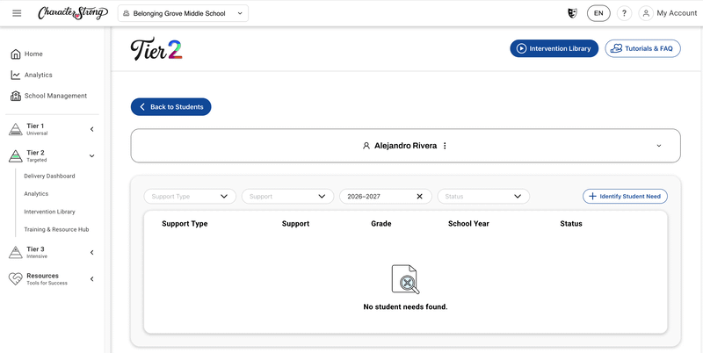Open the help question mark icon

(x=624, y=13)
